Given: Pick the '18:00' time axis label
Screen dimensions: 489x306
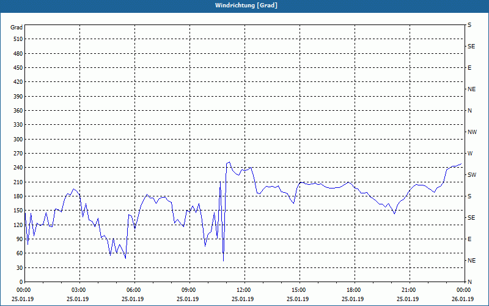Looking at the screenshot, I should click(x=355, y=290).
